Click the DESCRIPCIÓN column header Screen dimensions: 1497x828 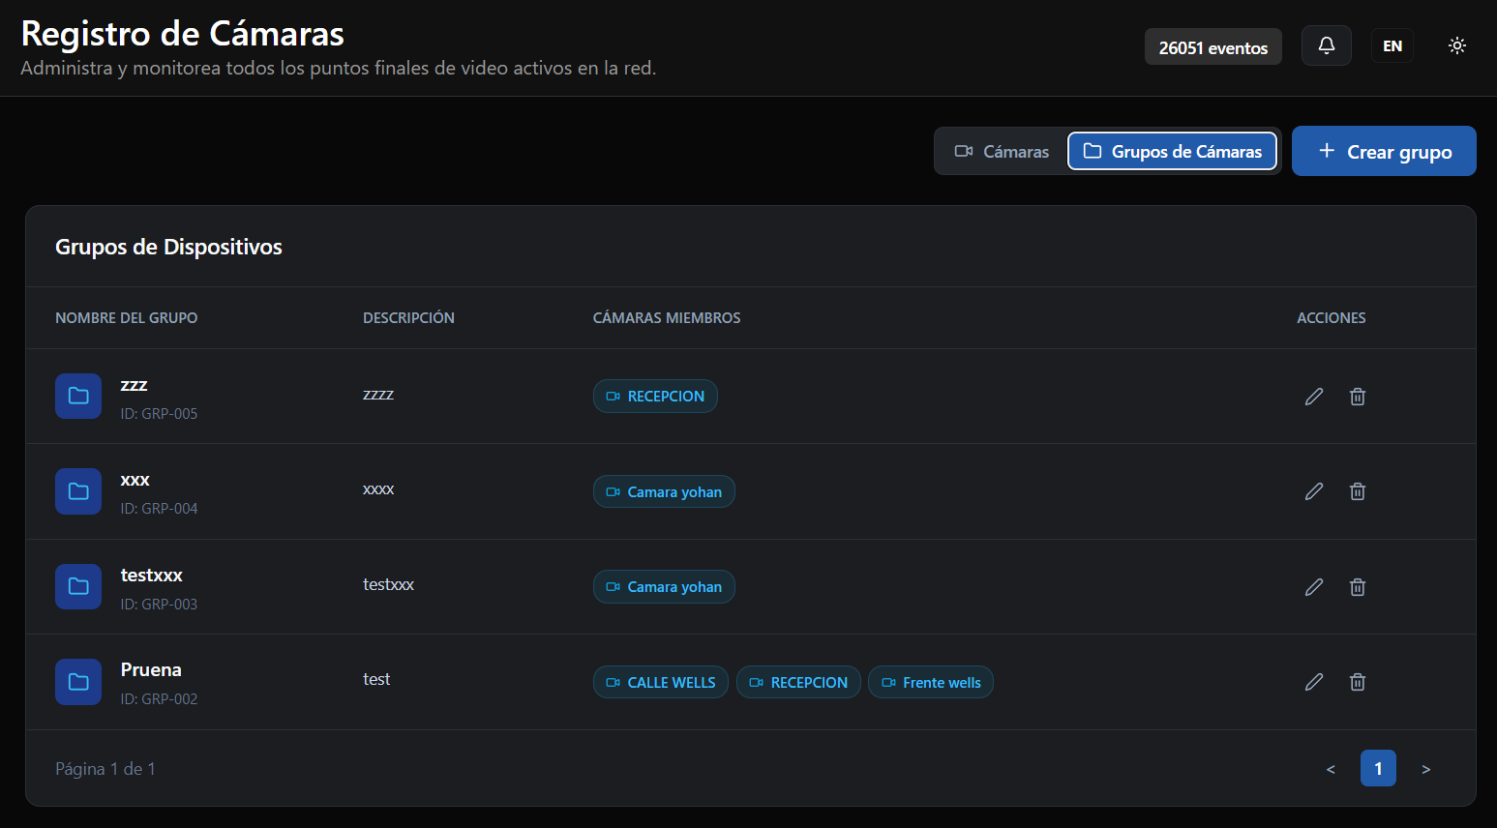tap(408, 317)
